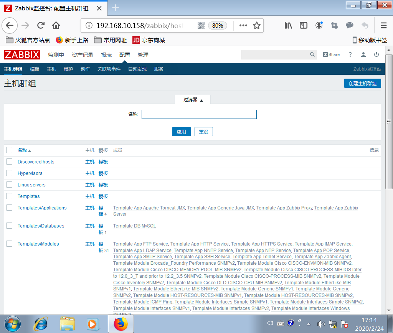Open the 新手上路 bookmark
393x333 pixels.
coord(72,40)
